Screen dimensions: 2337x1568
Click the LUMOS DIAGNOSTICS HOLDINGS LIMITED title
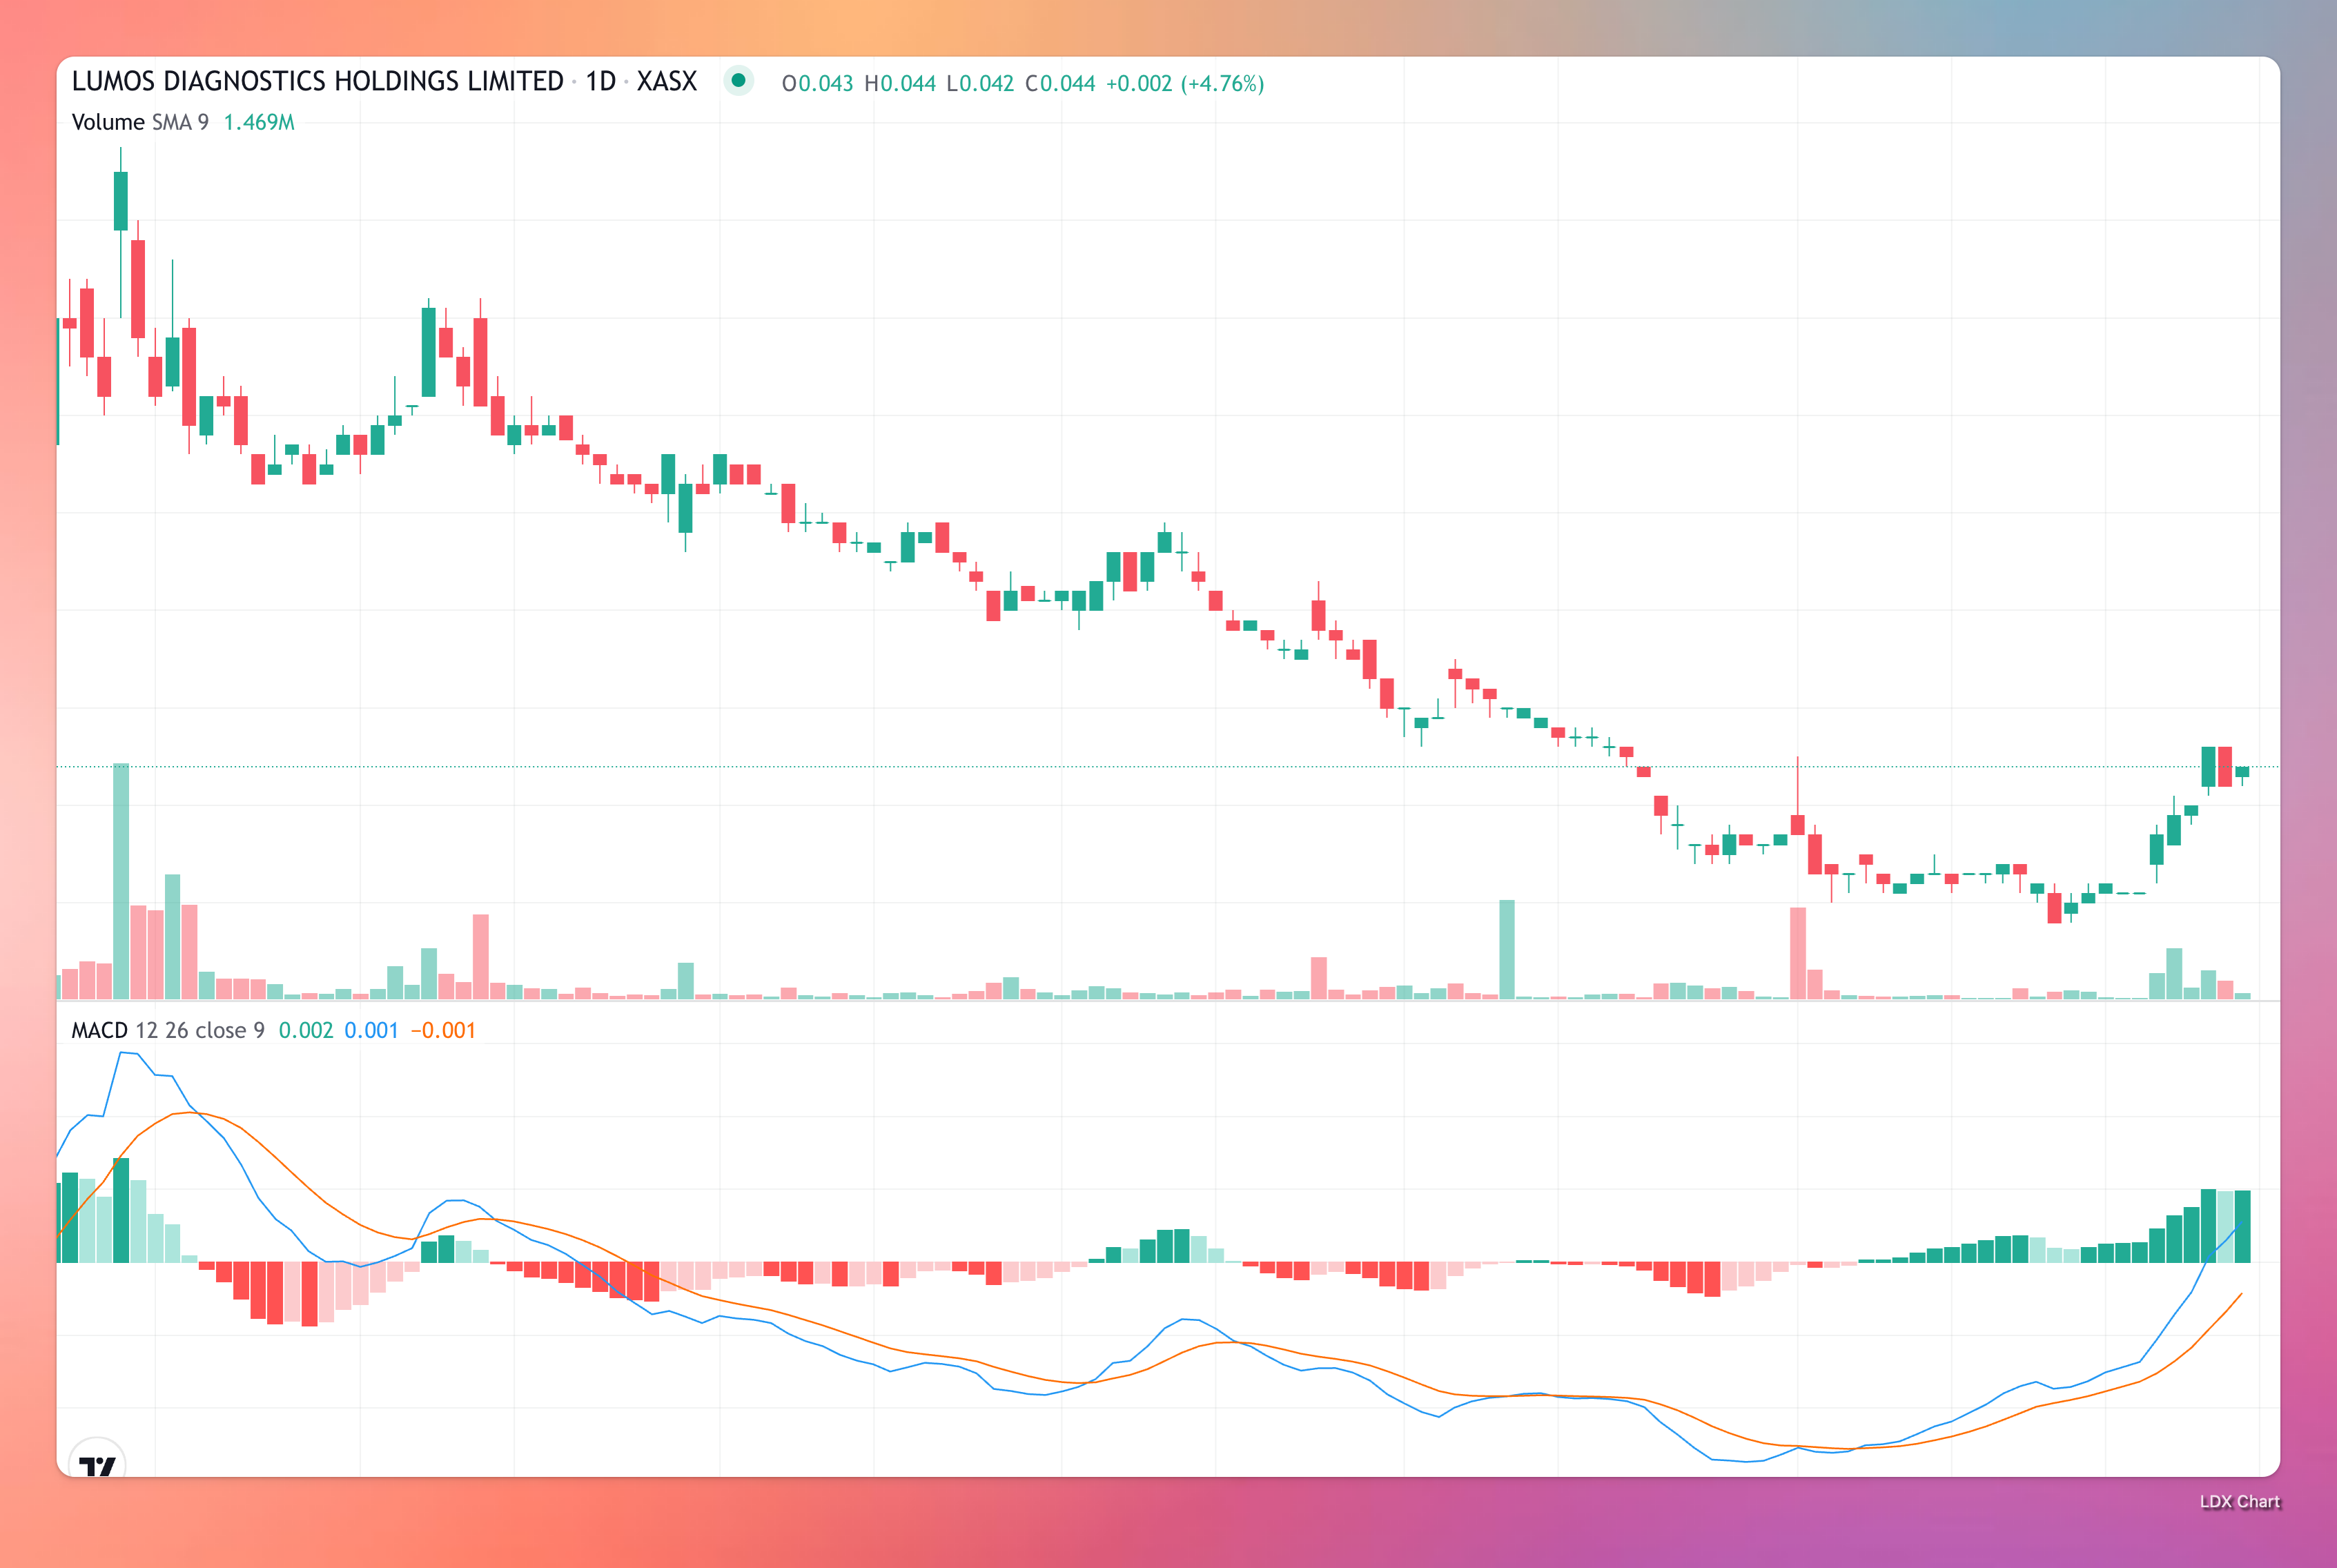click(x=317, y=81)
